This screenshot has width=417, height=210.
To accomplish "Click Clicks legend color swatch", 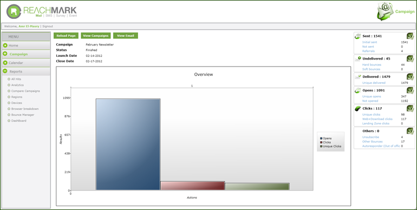I will pos(321,142).
